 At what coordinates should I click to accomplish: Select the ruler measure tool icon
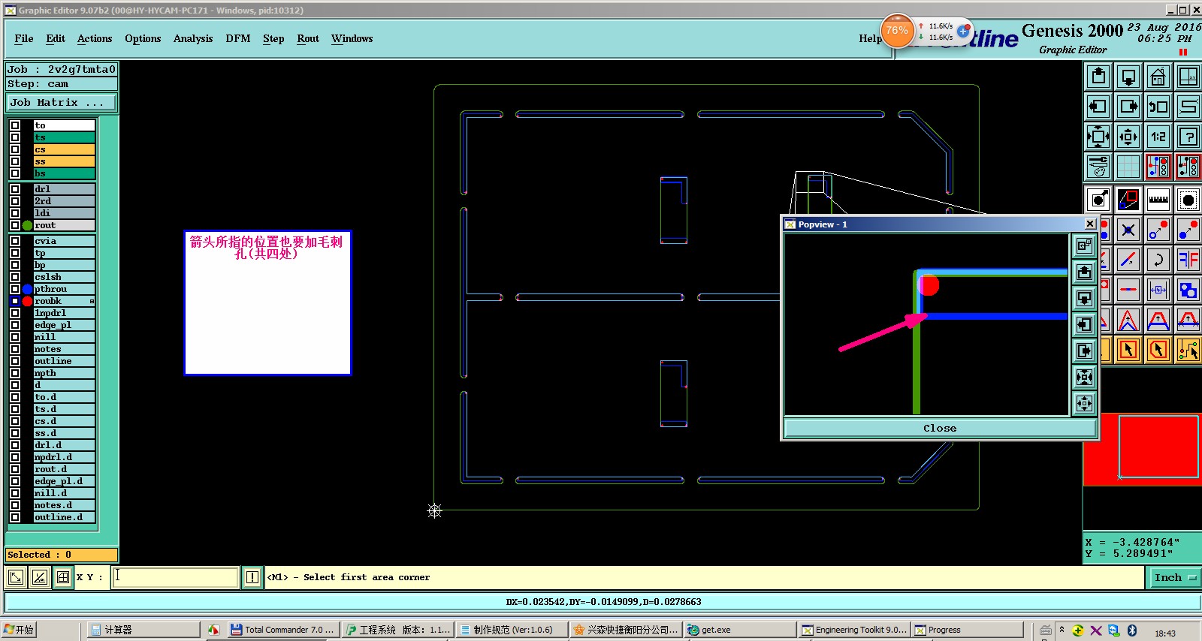click(1158, 200)
